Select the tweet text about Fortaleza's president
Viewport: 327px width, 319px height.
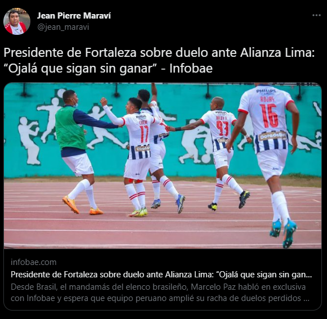coord(159,60)
